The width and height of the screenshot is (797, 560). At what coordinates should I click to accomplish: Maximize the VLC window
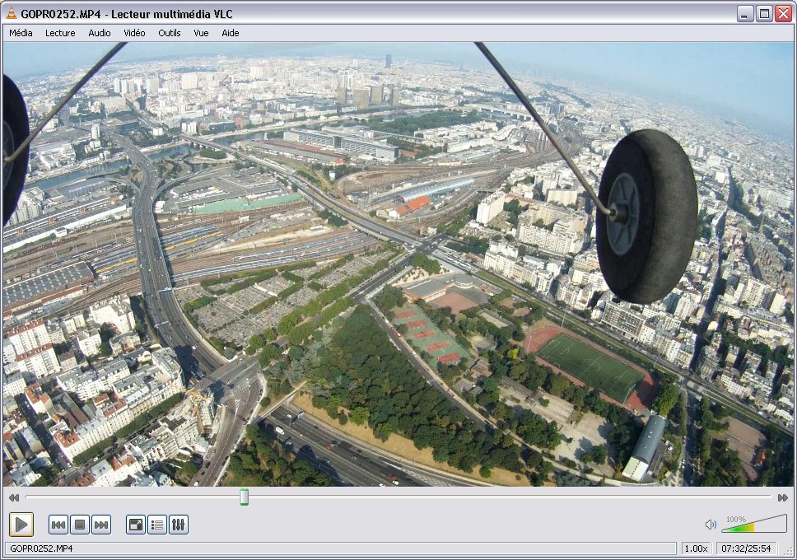[764, 14]
